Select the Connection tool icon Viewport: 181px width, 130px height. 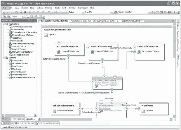[x=27, y=17]
